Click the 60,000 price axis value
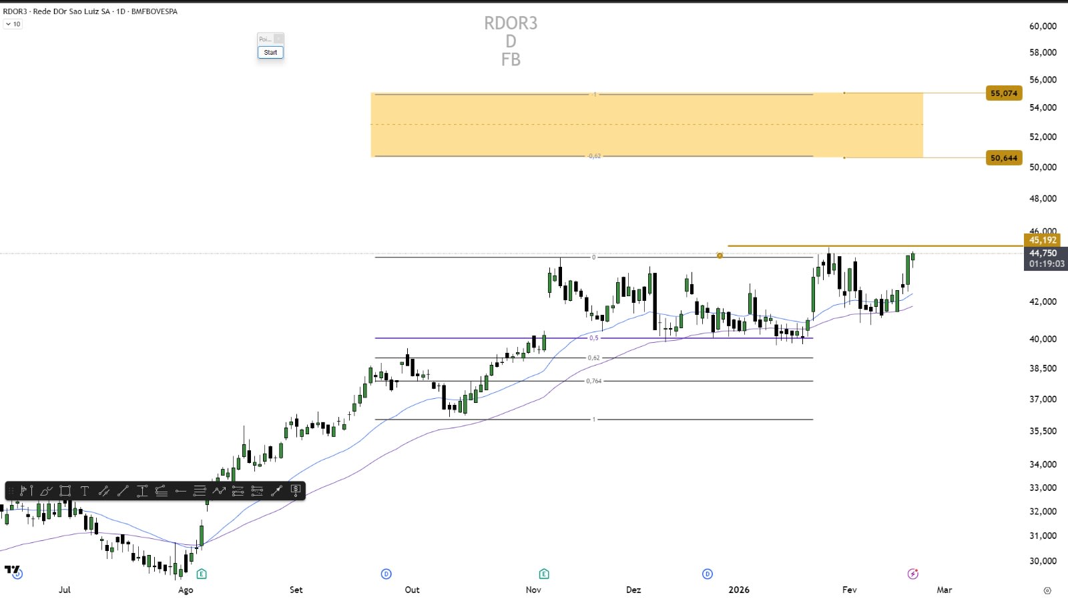The width and height of the screenshot is (1068, 599). pyautogui.click(x=1043, y=26)
